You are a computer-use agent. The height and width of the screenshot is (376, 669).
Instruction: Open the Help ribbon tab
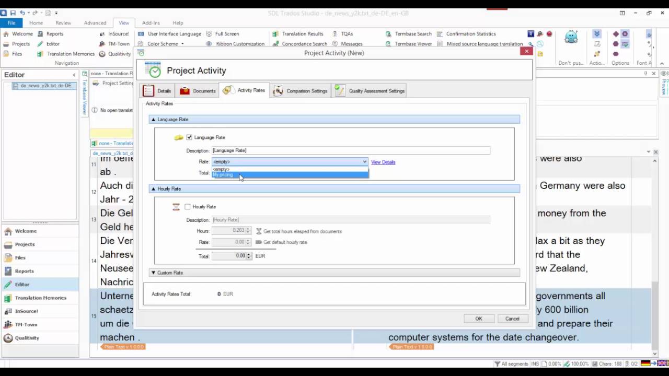click(x=178, y=23)
